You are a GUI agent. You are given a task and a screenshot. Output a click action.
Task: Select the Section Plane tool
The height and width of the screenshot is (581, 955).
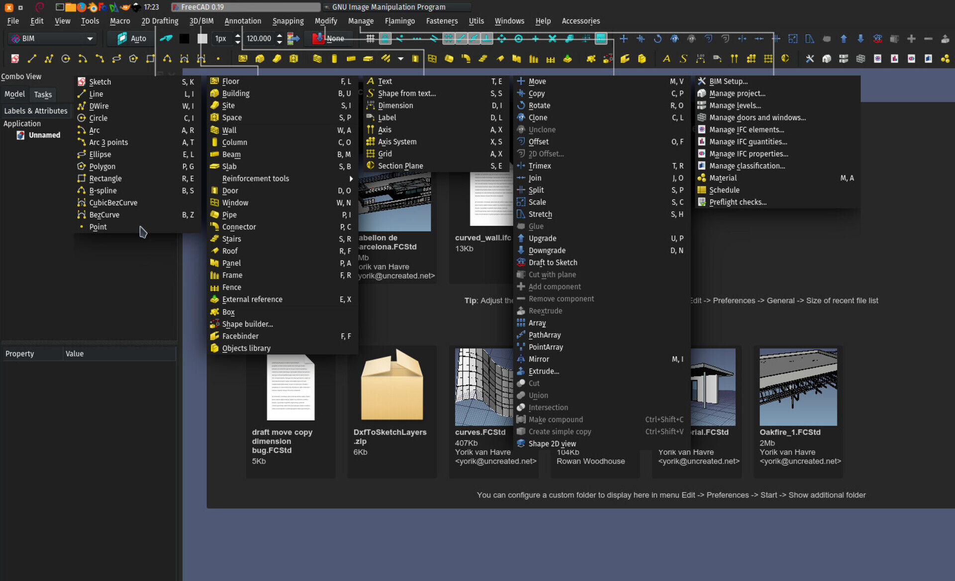(x=400, y=166)
